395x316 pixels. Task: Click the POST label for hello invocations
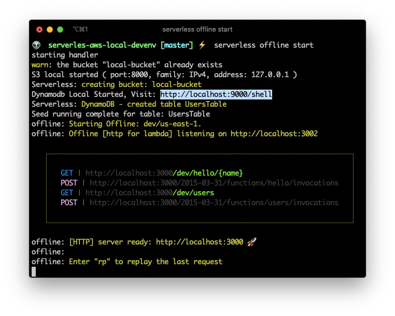(69, 183)
